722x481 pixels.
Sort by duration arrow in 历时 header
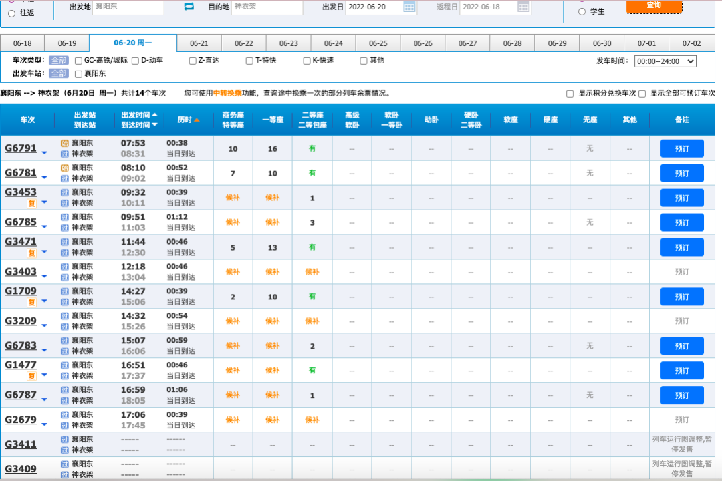[x=197, y=120]
